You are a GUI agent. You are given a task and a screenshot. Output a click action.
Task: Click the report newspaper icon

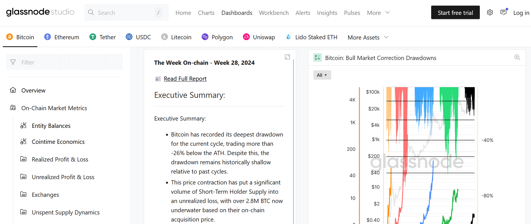coord(158,79)
